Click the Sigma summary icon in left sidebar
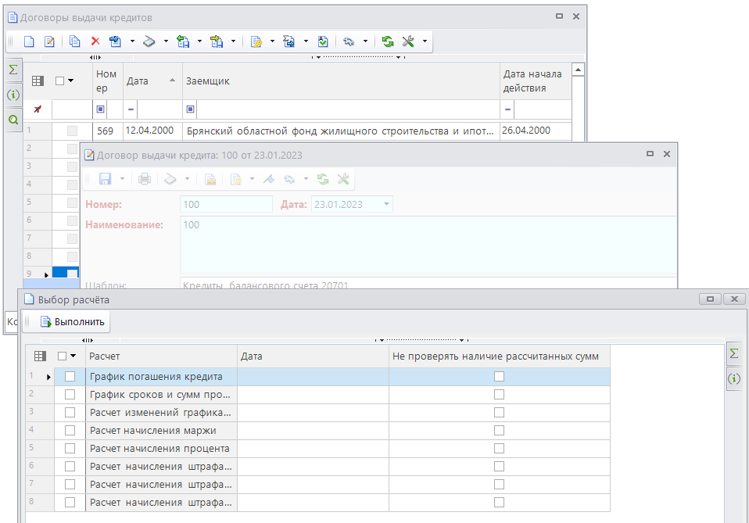Viewport: 749px width, 523px height. 13,70
